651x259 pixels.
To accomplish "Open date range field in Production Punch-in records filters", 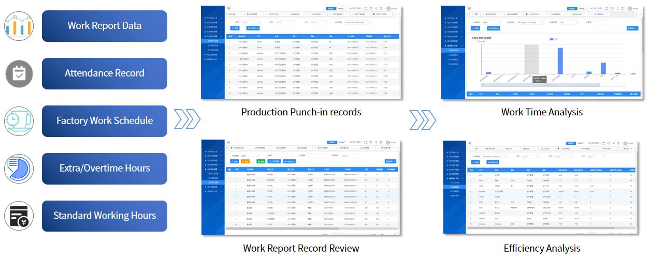I will click(358, 22).
